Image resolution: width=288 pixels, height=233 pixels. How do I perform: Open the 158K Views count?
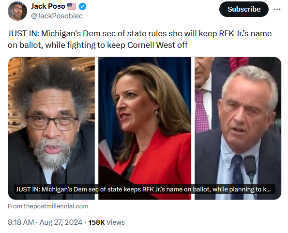coord(106,222)
